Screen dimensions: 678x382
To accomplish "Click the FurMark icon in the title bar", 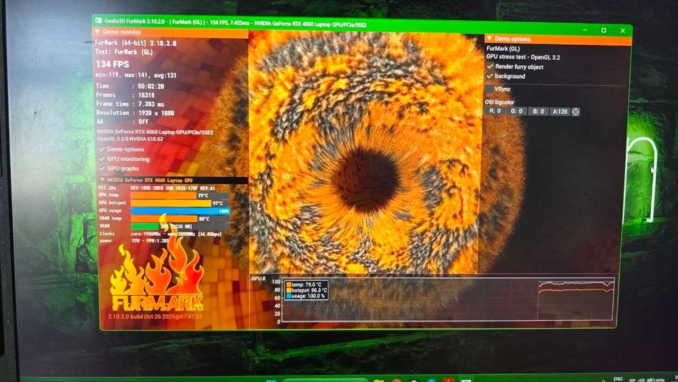I will (x=98, y=20).
